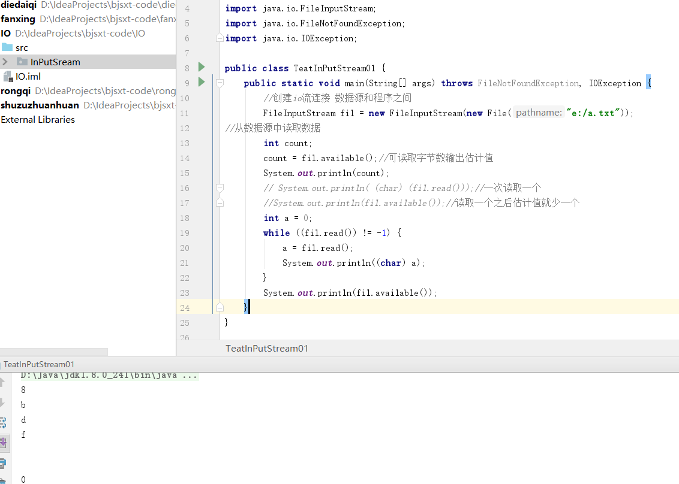Click the java command line in console output
Screen dimensions: 679x484
tap(109, 375)
